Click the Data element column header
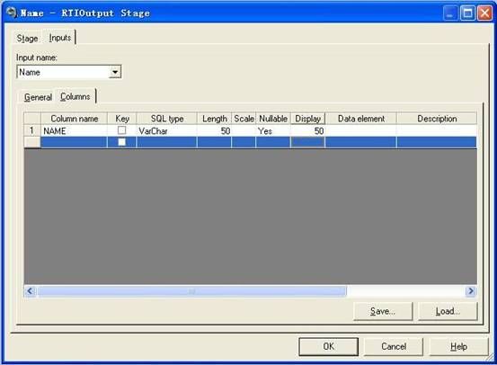The image size is (497, 365). click(x=361, y=119)
